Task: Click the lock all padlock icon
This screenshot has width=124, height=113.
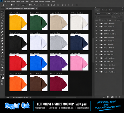Action: click(x=110, y=20)
